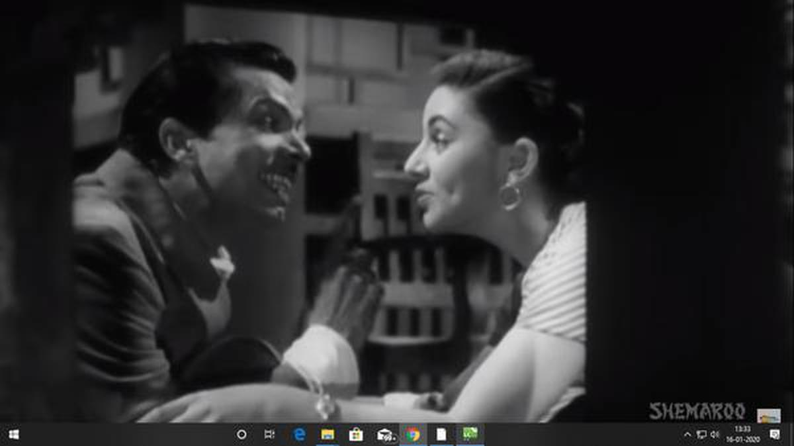Click the volume speaker tray icon

tap(715, 435)
